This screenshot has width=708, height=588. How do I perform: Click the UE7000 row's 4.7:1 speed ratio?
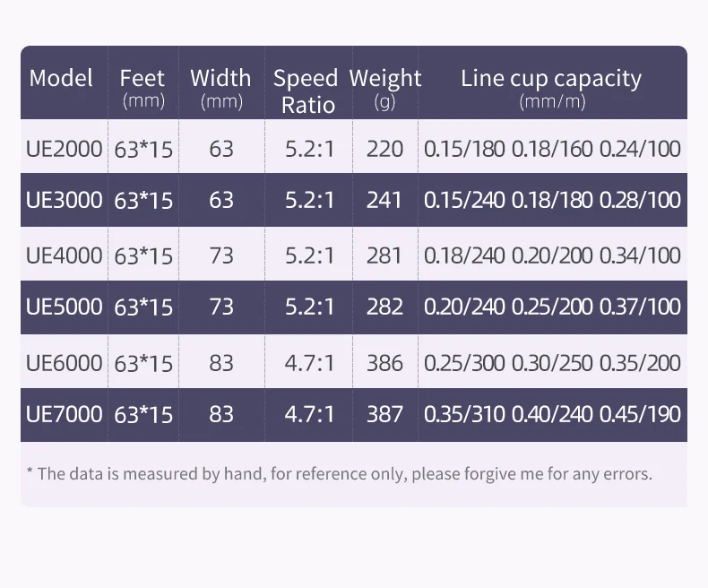pos(309,414)
